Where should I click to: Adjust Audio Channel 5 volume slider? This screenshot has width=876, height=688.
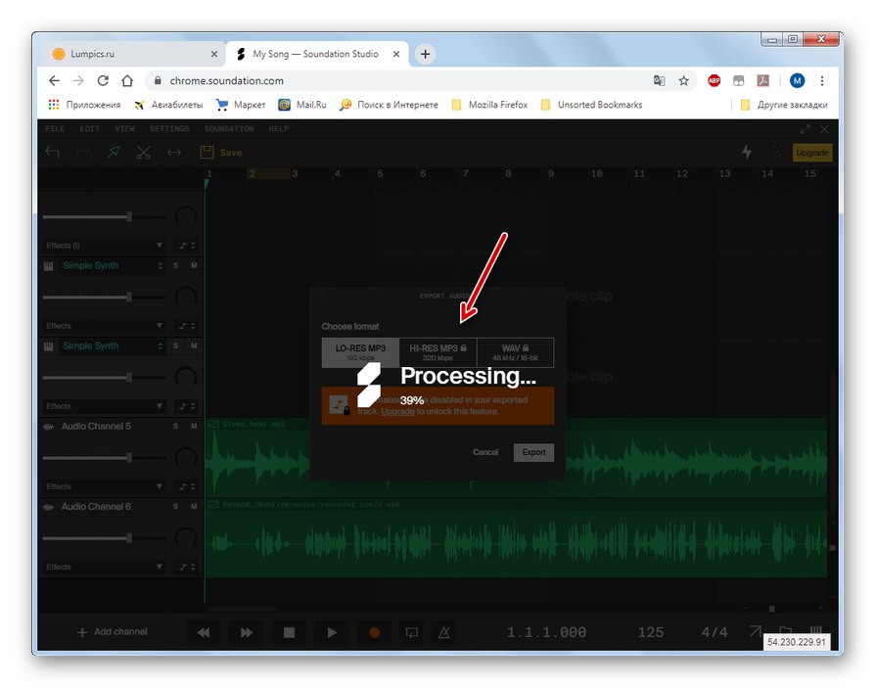click(129, 458)
